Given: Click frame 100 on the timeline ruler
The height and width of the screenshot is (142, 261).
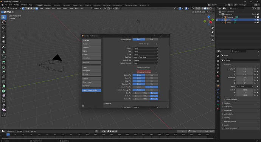Looking at the screenshot, I should click(x=87, y=134).
